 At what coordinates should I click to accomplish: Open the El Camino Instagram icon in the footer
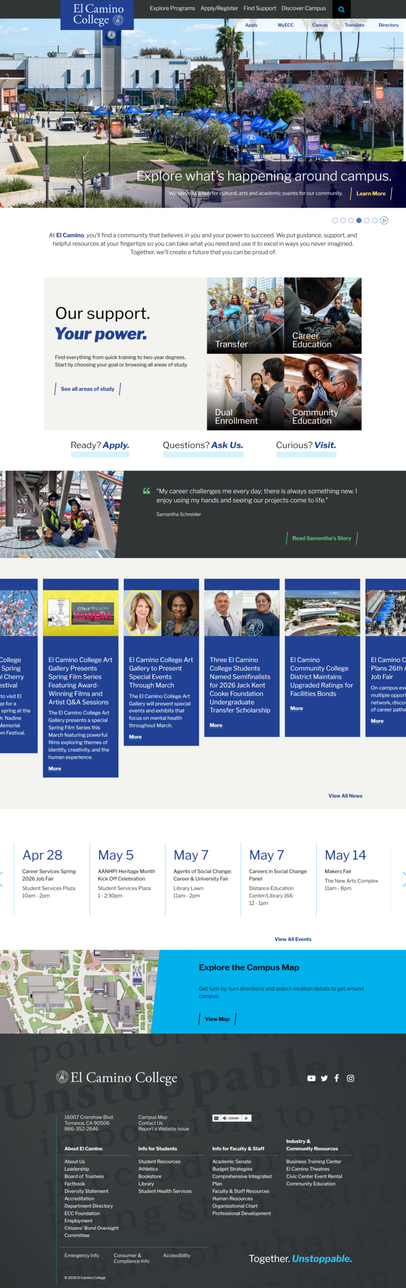(x=351, y=1078)
